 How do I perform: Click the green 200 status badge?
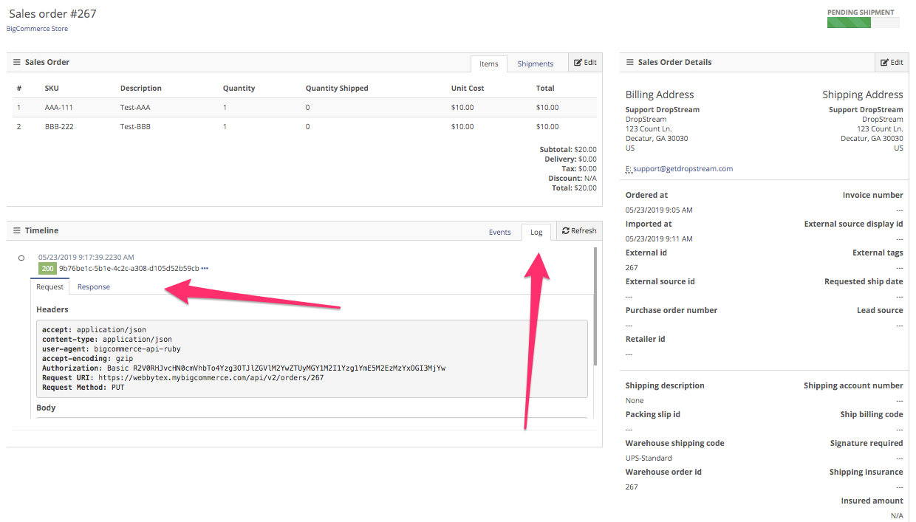47,269
